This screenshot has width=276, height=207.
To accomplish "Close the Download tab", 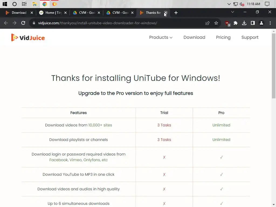I will pyautogui.click(x=32, y=13).
